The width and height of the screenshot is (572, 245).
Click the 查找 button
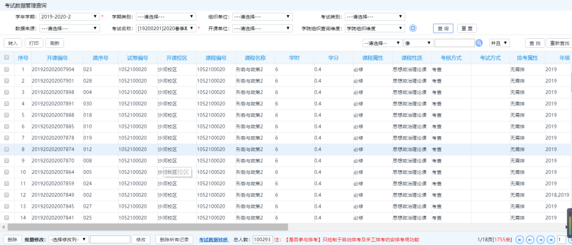[x=535, y=43]
